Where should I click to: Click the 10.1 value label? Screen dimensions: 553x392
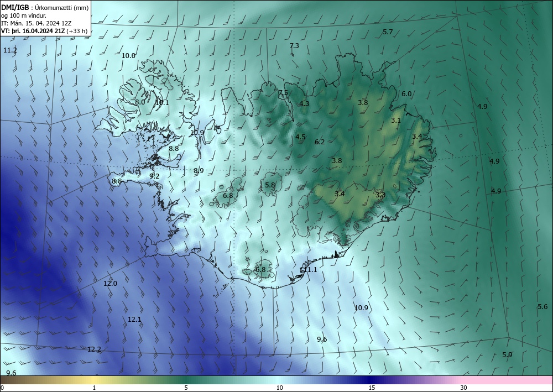pyautogui.click(x=162, y=103)
